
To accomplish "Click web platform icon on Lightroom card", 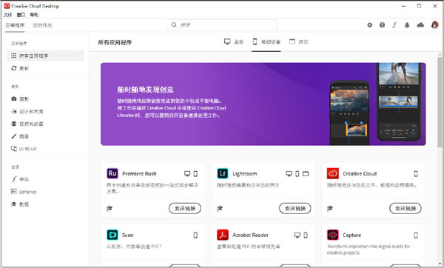I will pos(306,174).
